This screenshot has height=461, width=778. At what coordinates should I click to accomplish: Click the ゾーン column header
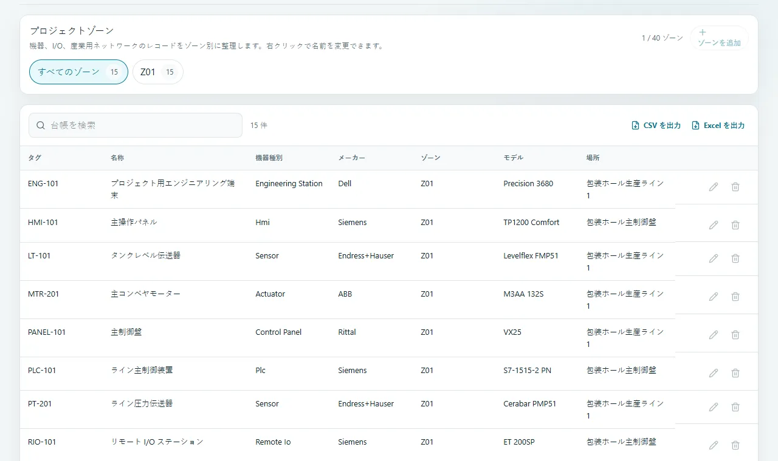(x=430, y=158)
